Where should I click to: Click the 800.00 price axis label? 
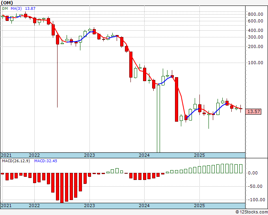(255, 14)
